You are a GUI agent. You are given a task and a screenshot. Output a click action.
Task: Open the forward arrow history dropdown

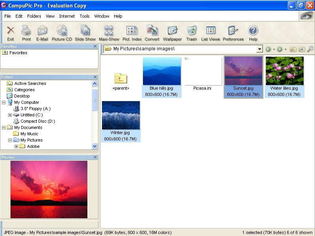(x=285, y=49)
